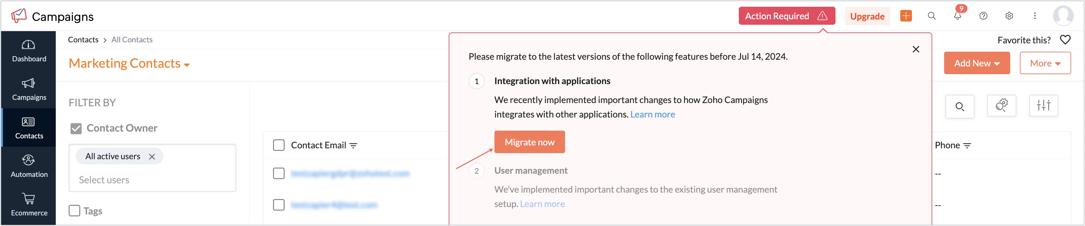1085x226 pixels.
Task: Open the first blurred contact email link
Action: pos(350,174)
